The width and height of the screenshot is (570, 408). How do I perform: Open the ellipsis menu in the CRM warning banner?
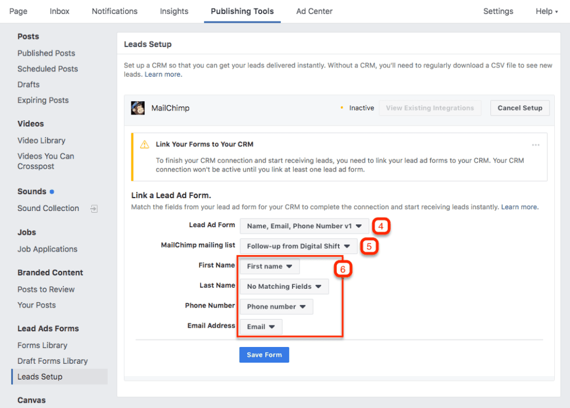(535, 145)
